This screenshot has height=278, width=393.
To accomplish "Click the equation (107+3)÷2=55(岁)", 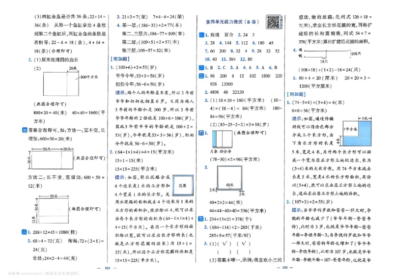I will click(312, 202).
